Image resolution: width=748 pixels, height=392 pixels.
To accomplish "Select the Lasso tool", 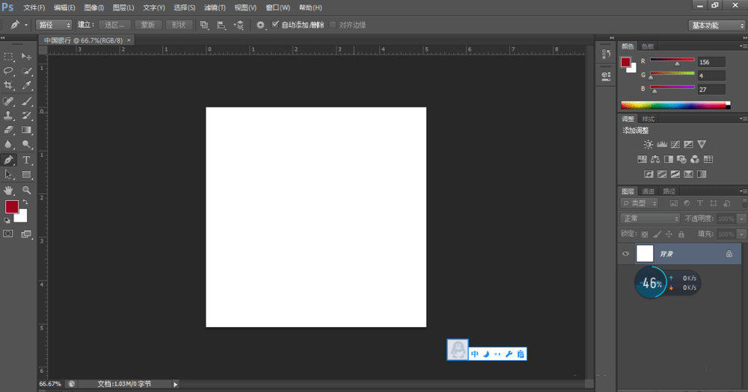I will (x=8, y=71).
